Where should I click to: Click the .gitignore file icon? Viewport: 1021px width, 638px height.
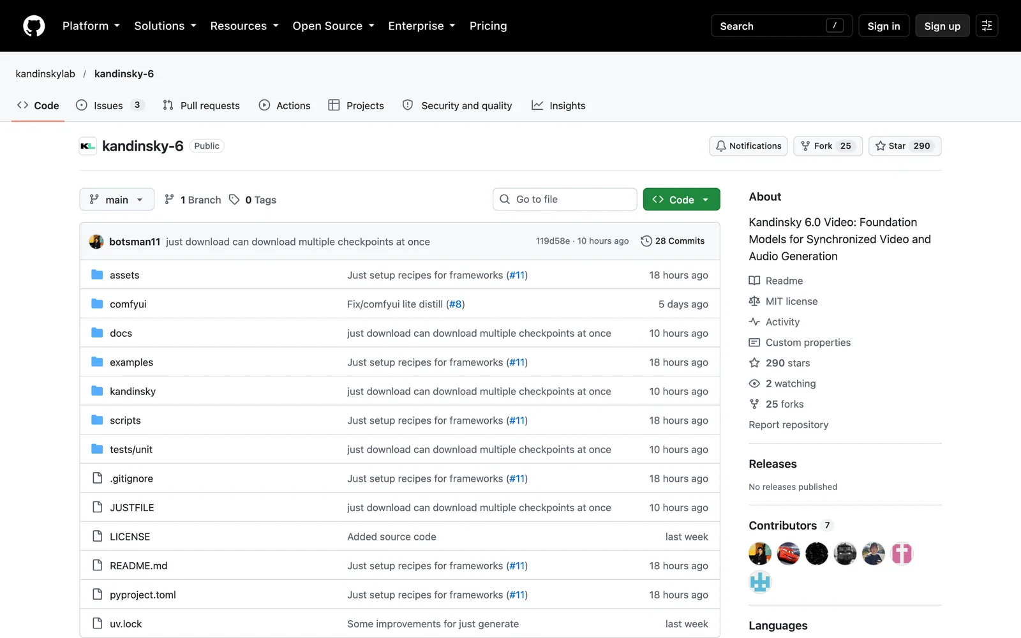coord(97,478)
